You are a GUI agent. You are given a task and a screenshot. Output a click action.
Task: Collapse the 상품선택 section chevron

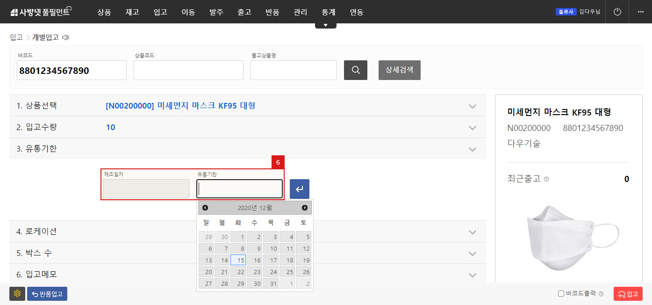[x=473, y=106]
